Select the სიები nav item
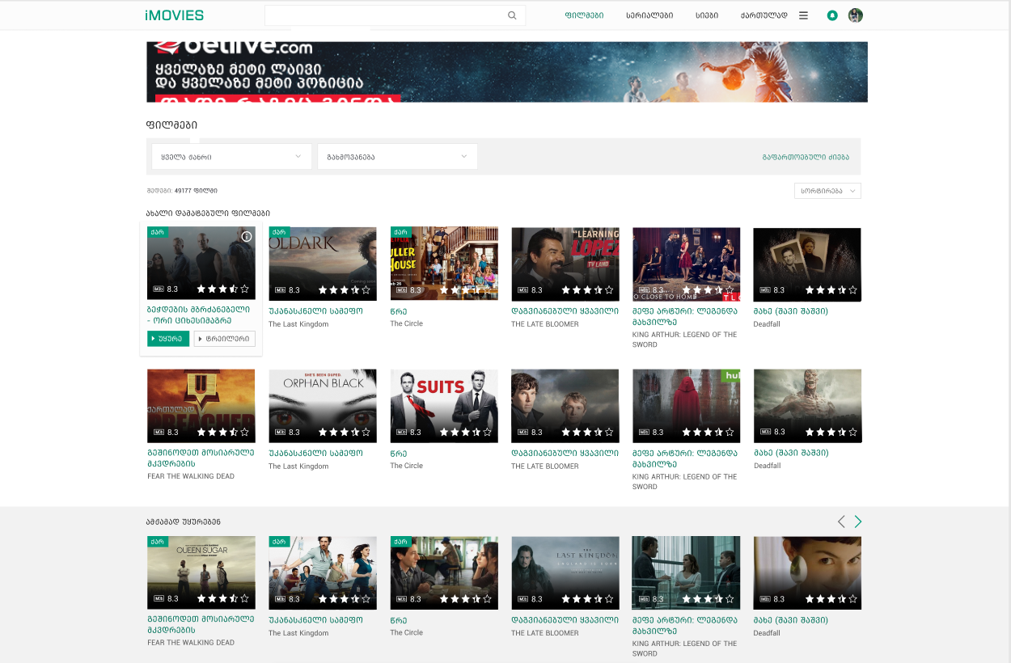 (x=707, y=15)
